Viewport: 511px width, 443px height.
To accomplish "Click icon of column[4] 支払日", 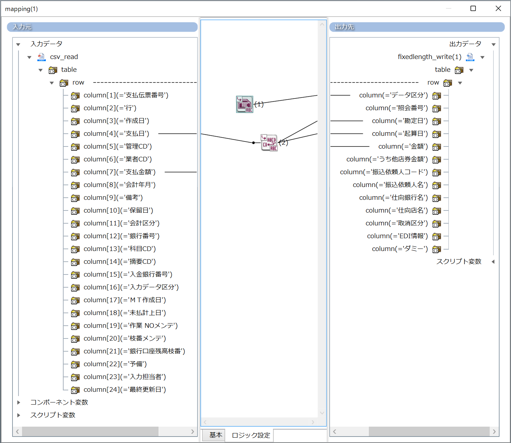I will (x=75, y=134).
